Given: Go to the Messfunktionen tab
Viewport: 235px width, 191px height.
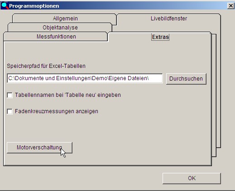Looking at the screenshot, I should tap(56, 37).
